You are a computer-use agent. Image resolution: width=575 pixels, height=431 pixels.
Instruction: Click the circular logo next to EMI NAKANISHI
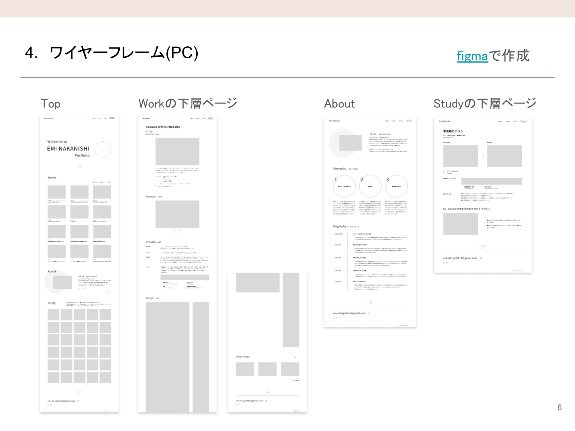tap(103, 149)
